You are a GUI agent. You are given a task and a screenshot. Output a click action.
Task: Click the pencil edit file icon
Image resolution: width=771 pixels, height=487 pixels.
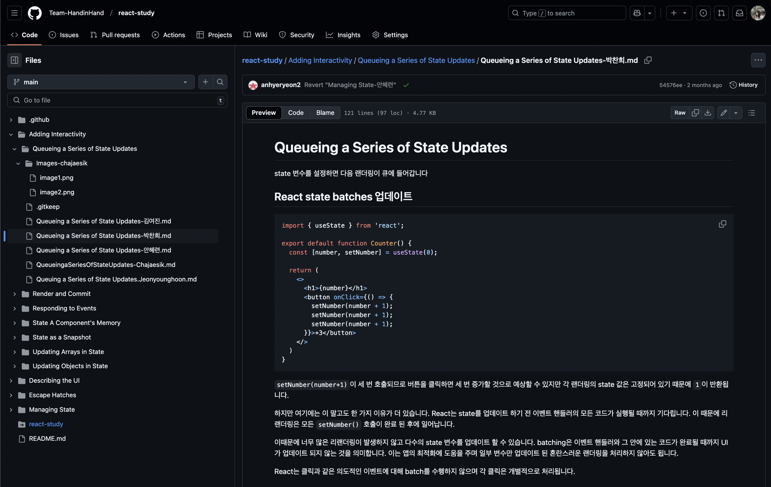point(724,113)
